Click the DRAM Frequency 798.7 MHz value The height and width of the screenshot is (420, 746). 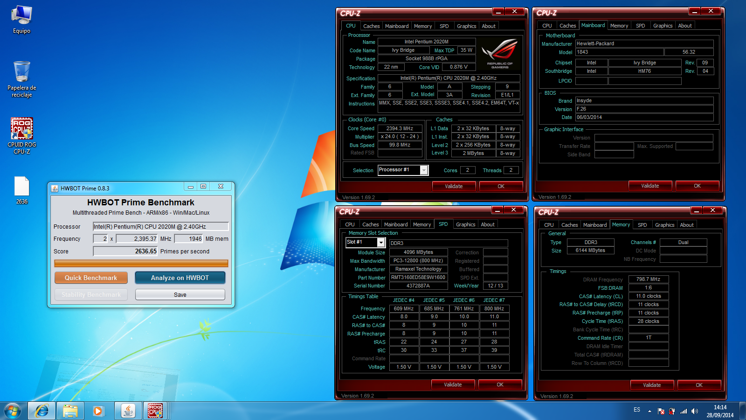click(x=649, y=279)
